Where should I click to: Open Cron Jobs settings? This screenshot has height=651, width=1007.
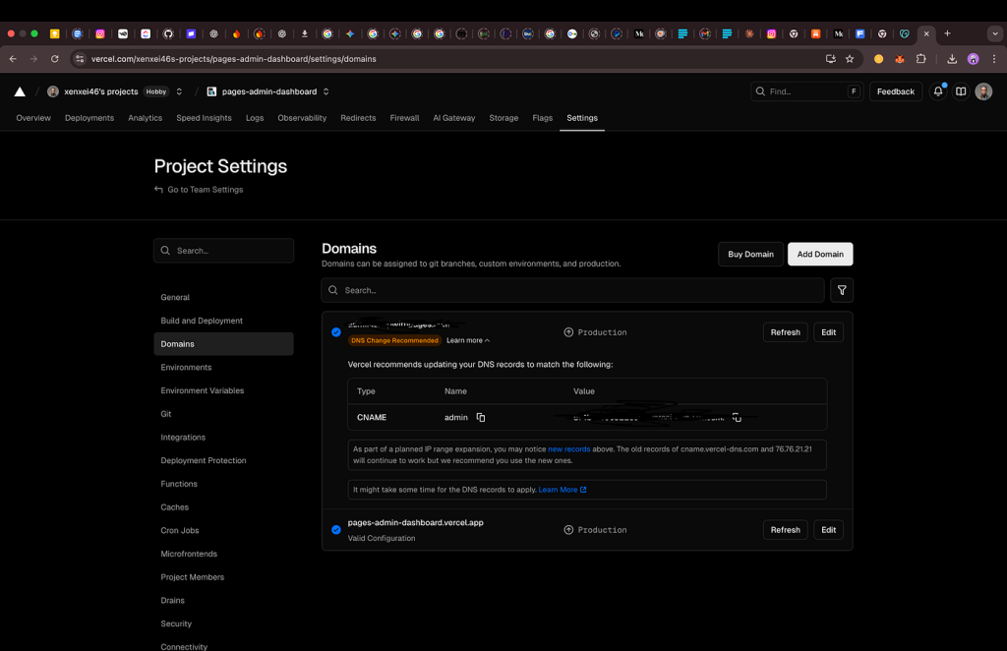click(223, 530)
